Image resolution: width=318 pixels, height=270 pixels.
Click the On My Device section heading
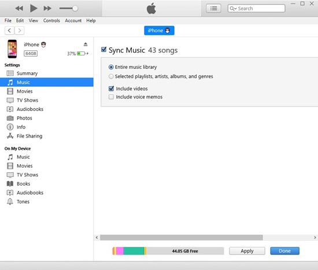tap(18, 149)
